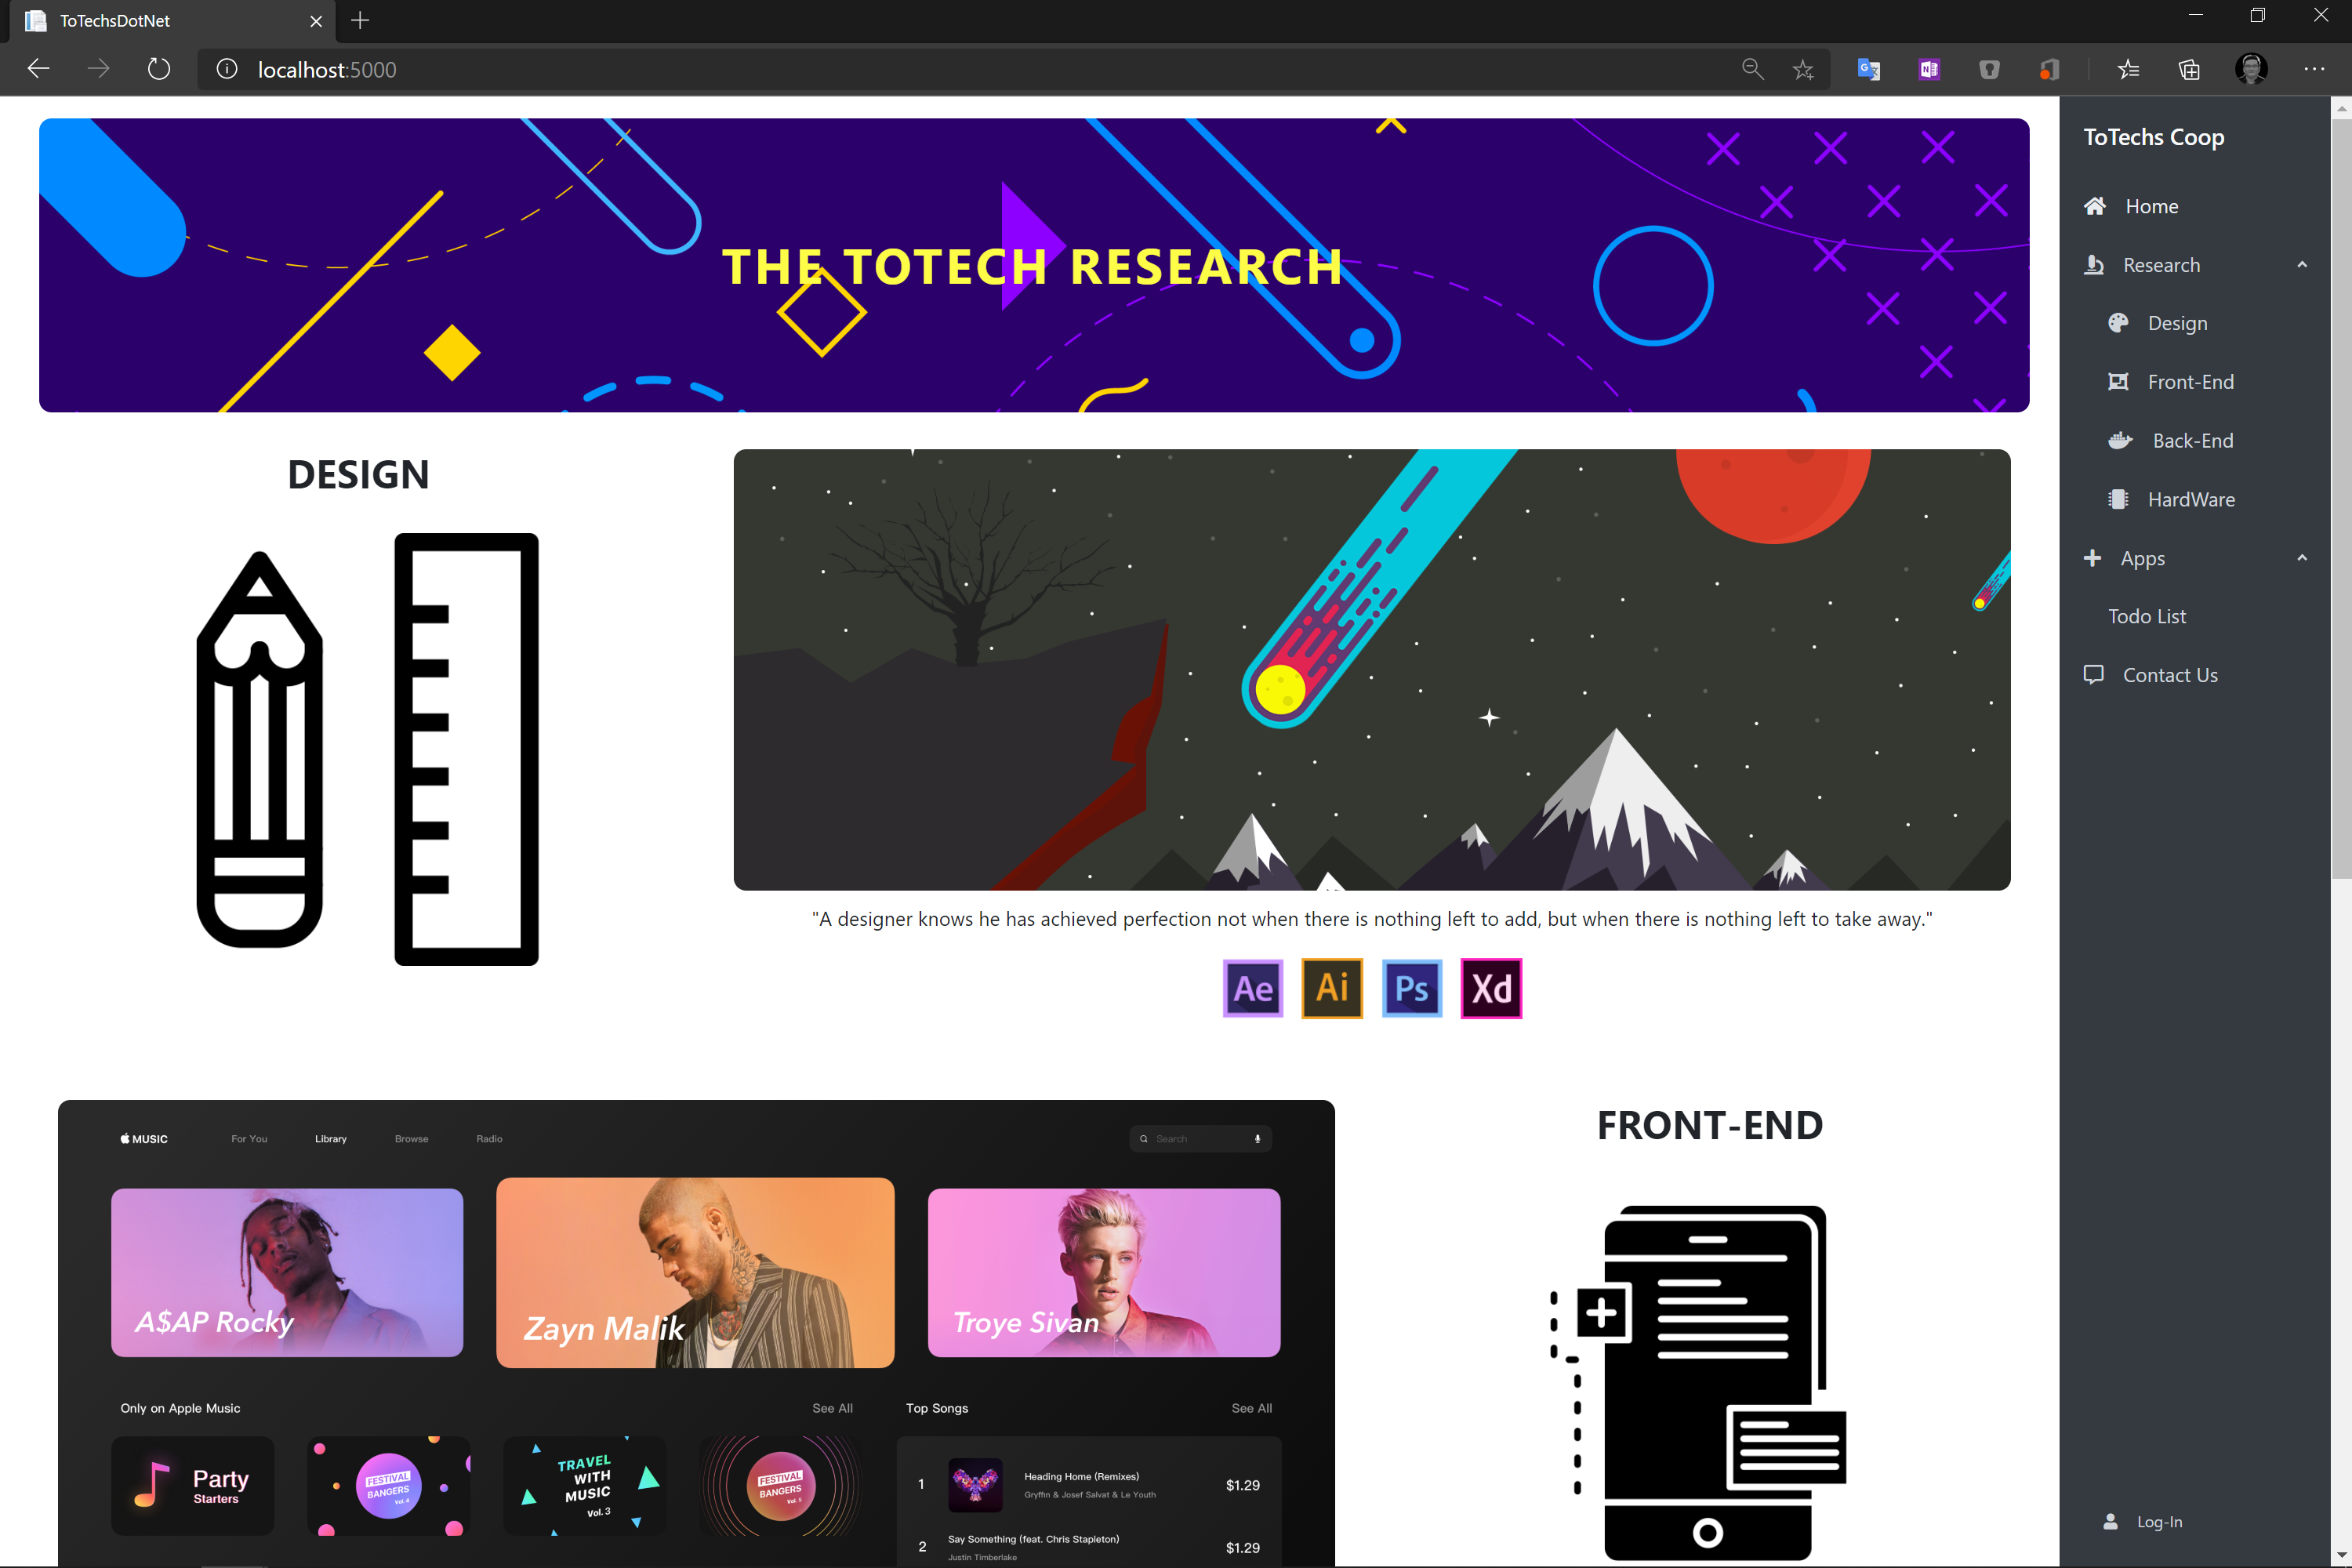Screen dimensions: 2352x1568
Task: Click the comet space illustration image
Action: coord(1371,669)
